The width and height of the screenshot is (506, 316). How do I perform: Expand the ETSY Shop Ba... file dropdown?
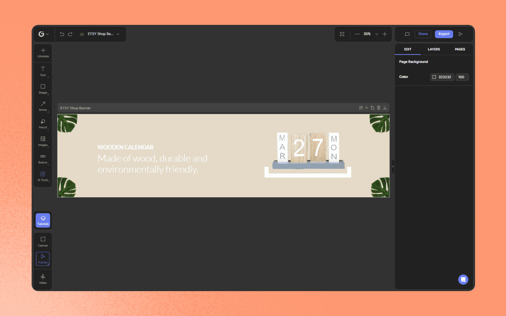[118, 34]
